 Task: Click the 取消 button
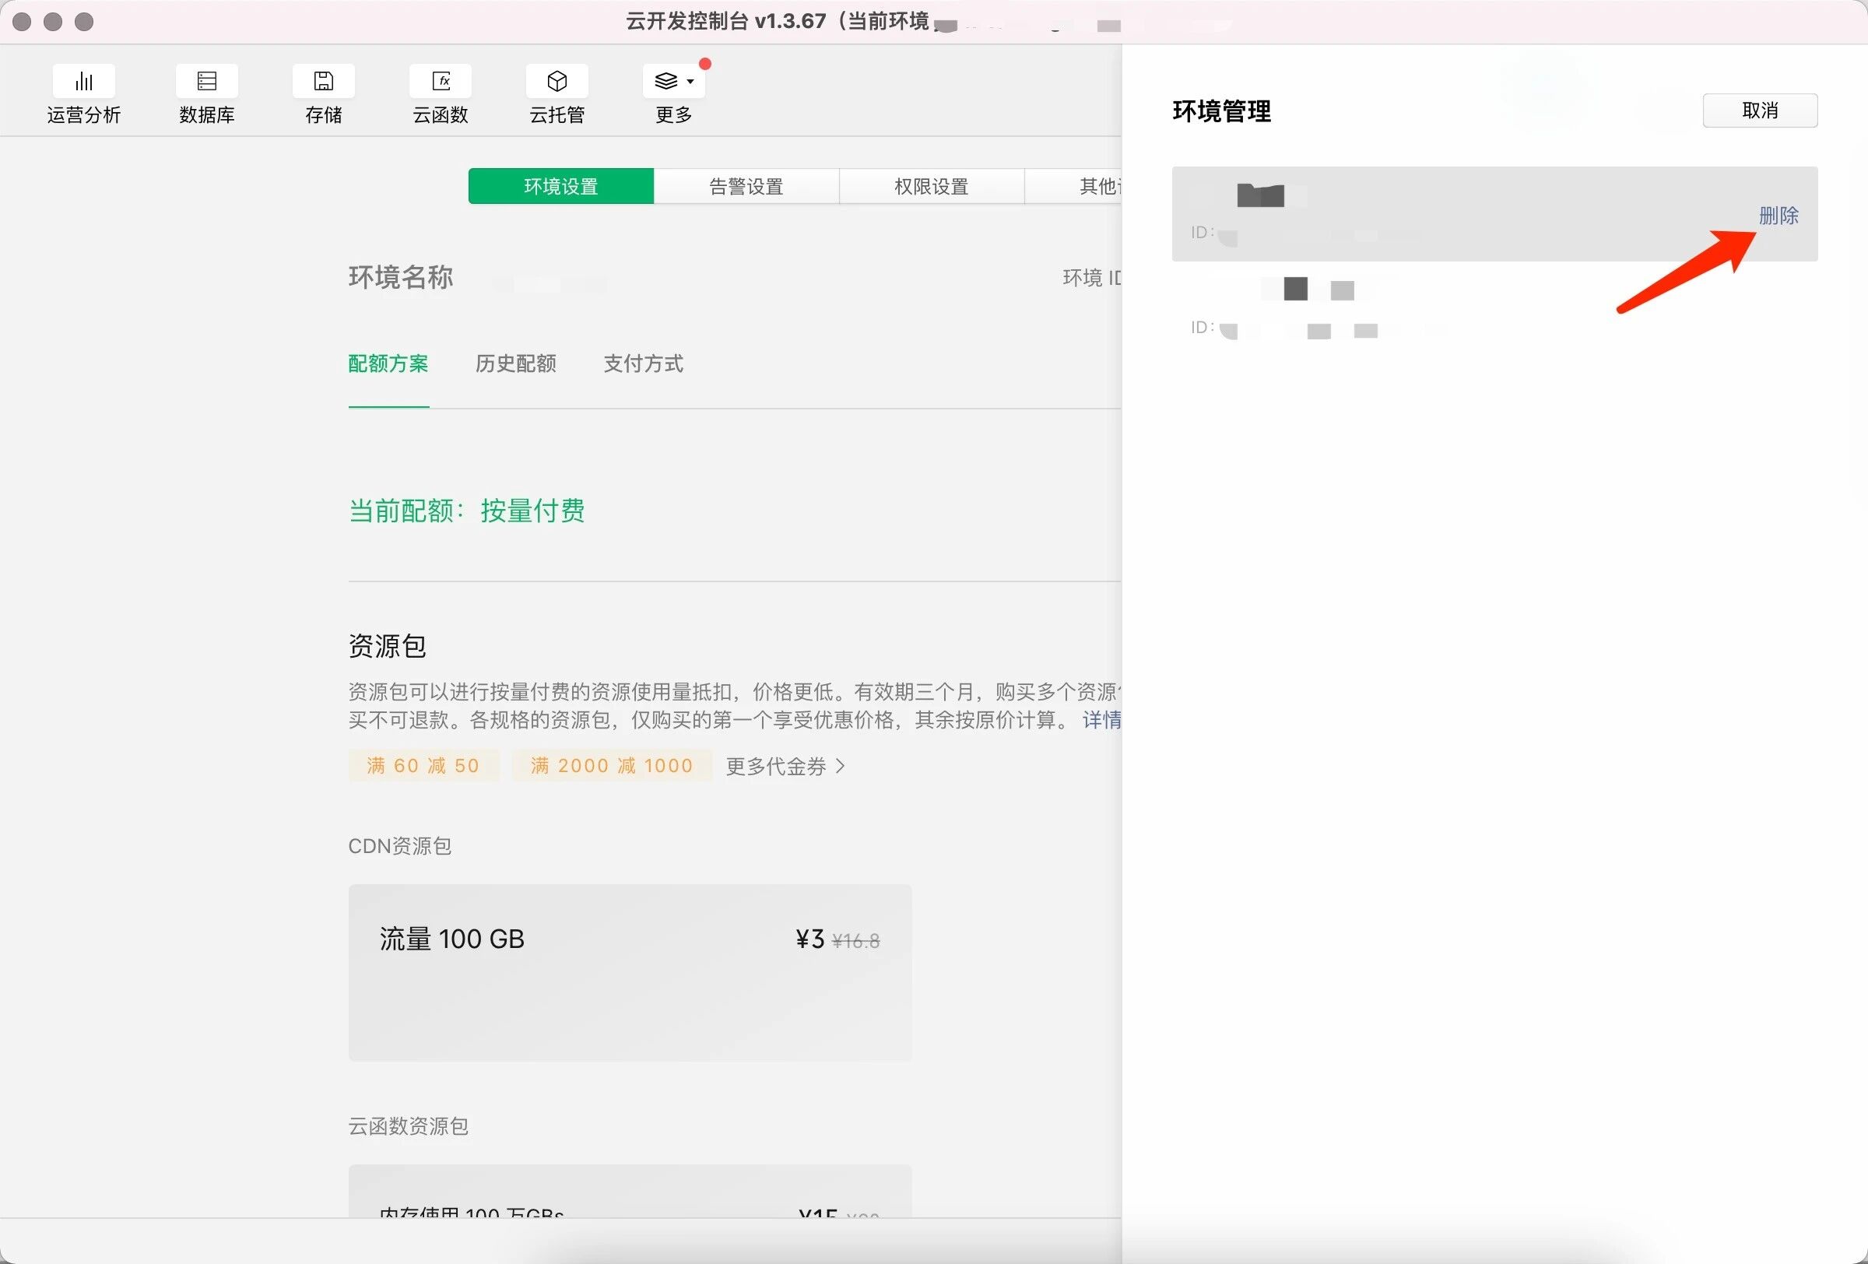click(1759, 111)
